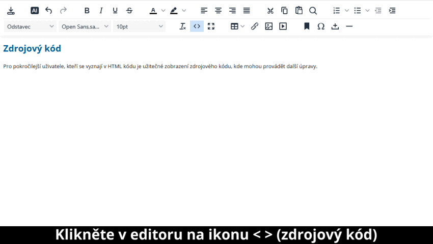This screenshot has width=433, height=244.
Task: Insert an image
Action: [268, 26]
